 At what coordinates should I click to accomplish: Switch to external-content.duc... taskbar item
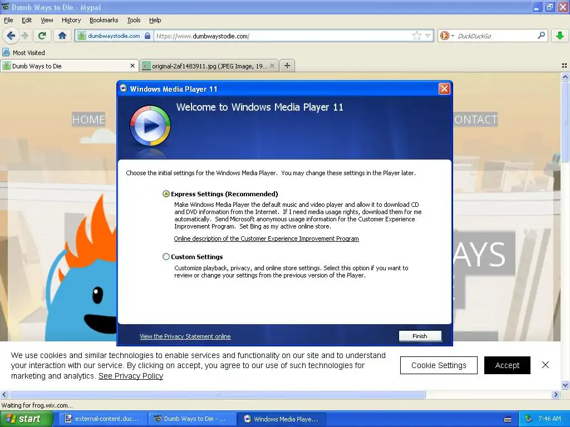pos(103,419)
